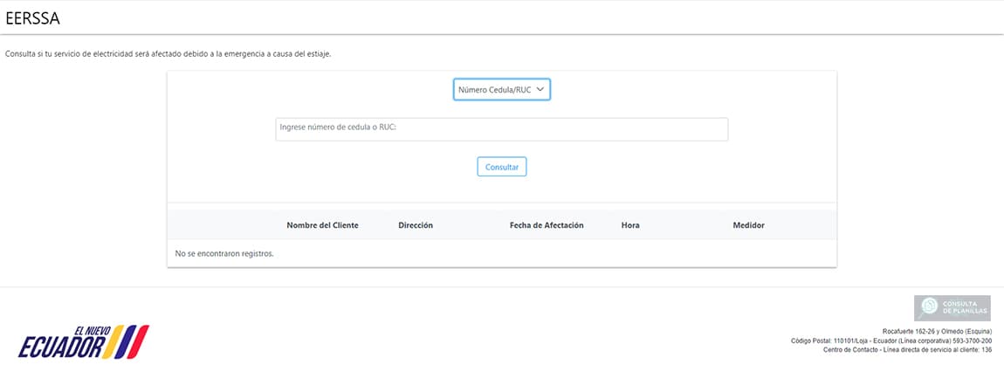This screenshot has height=365, width=1004.
Task: Click the tricolor stripes in Ecuador logo
Action: coord(134,341)
